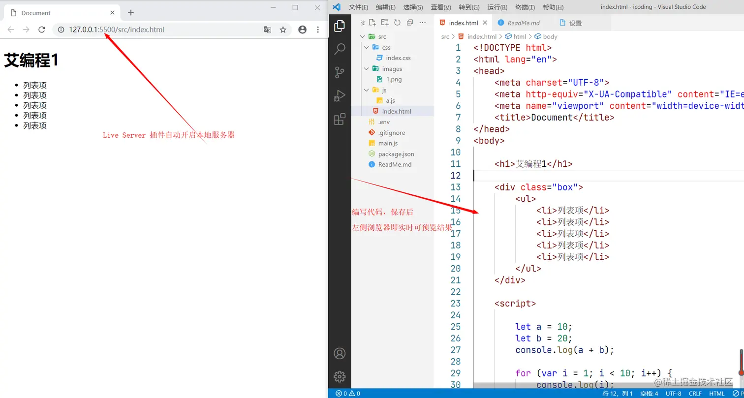The height and width of the screenshot is (398, 744).
Task: Reload the page in Chrome
Action: coord(42,30)
